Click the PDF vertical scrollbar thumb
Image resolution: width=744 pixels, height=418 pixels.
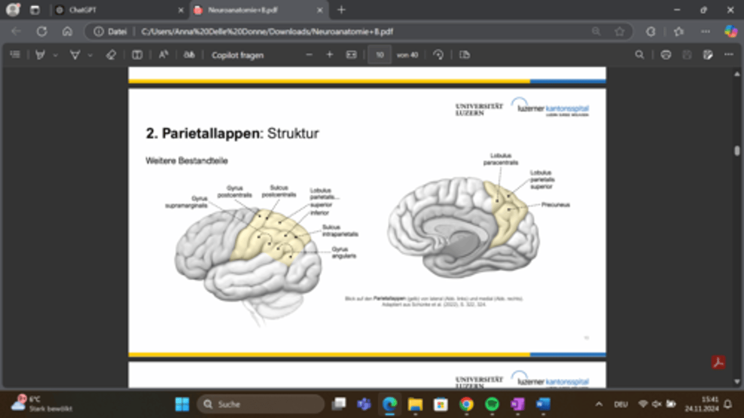(x=737, y=150)
